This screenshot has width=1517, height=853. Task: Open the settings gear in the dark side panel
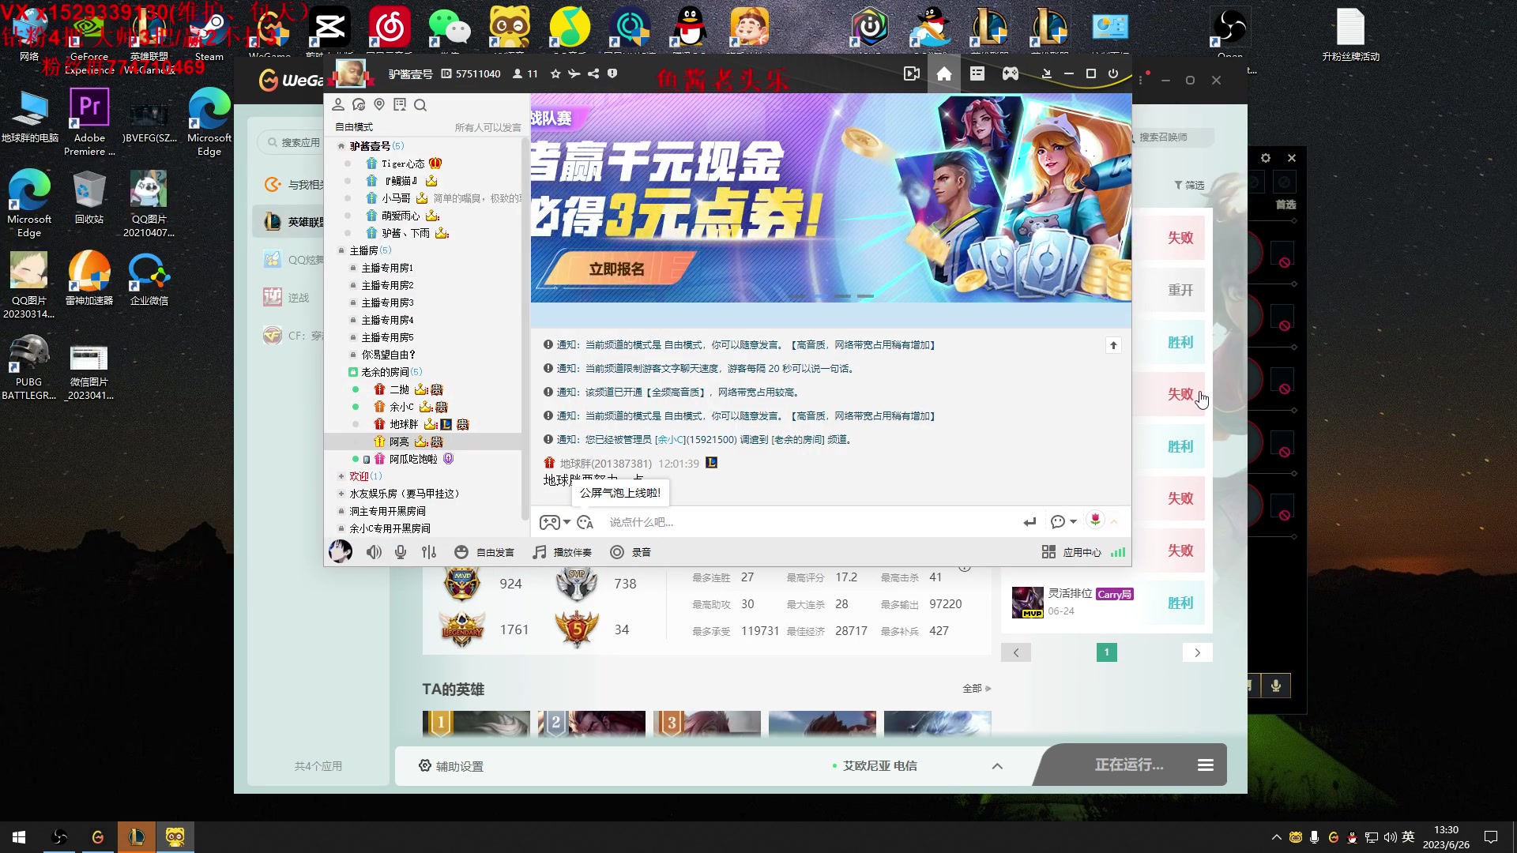click(x=1266, y=158)
